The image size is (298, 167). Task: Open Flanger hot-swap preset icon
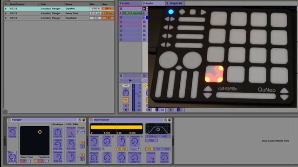click(80, 120)
